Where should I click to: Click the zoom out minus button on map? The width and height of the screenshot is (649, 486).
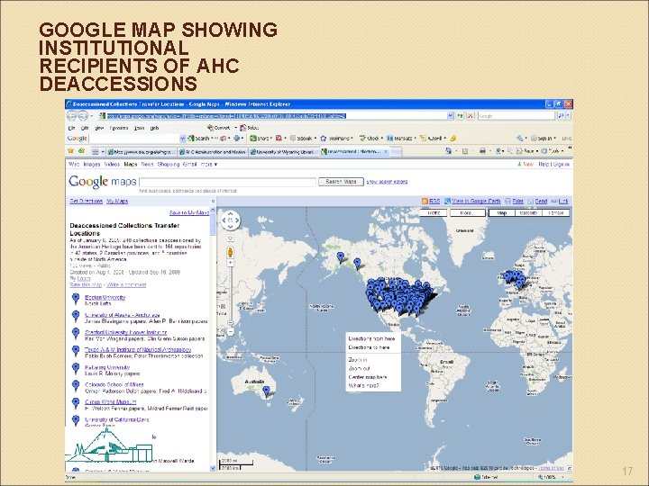(x=231, y=331)
